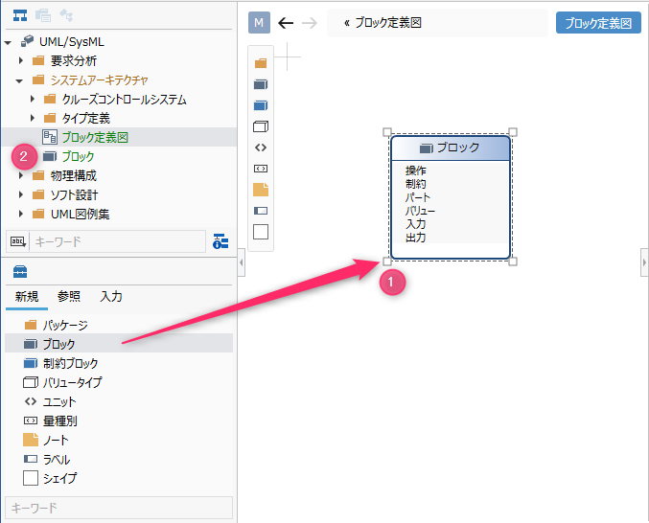The width and height of the screenshot is (649, 523).
Task: Click the 操作 compartment in block
Action: (415, 171)
